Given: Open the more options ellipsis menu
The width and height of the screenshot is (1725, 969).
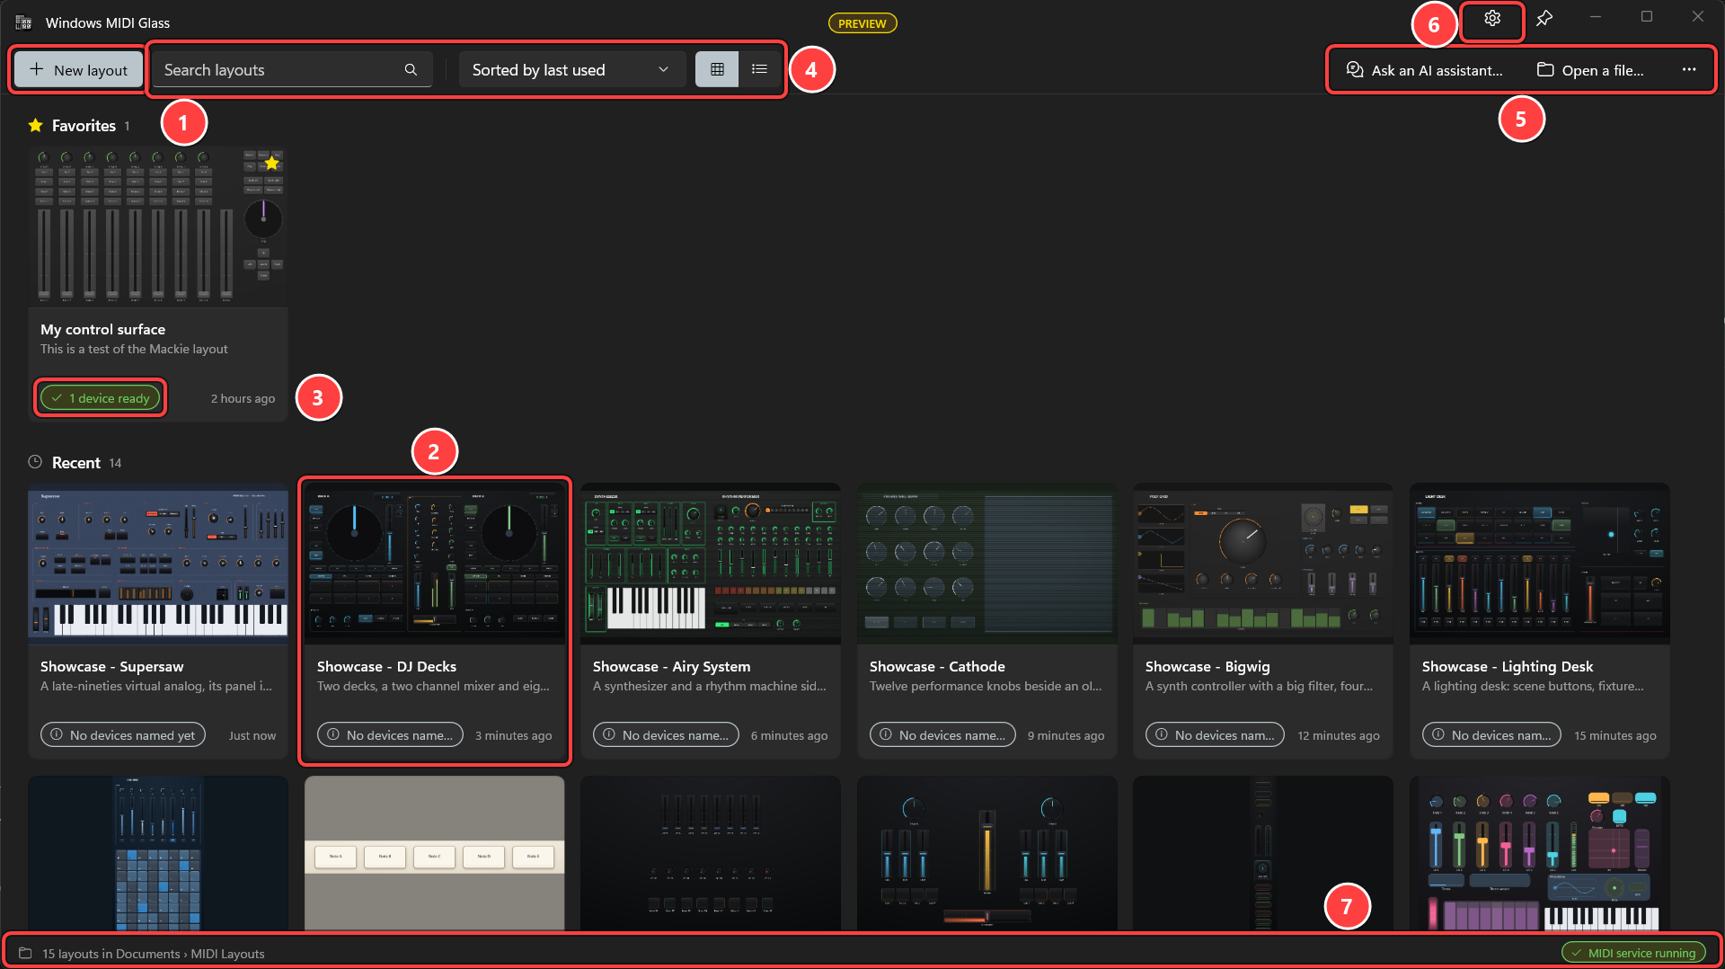Looking at the screenshot, I should 1689,70.
